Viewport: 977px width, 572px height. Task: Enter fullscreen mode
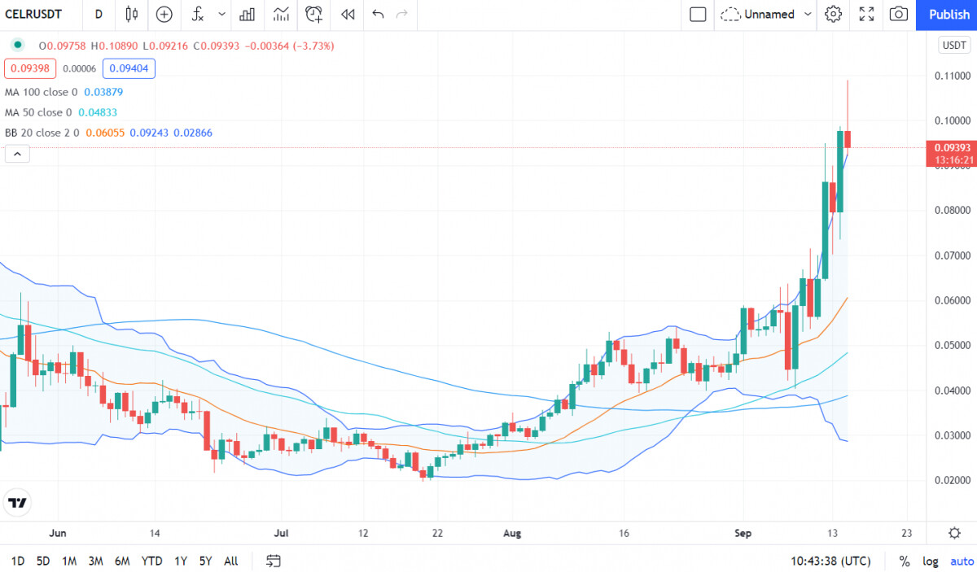866,14
